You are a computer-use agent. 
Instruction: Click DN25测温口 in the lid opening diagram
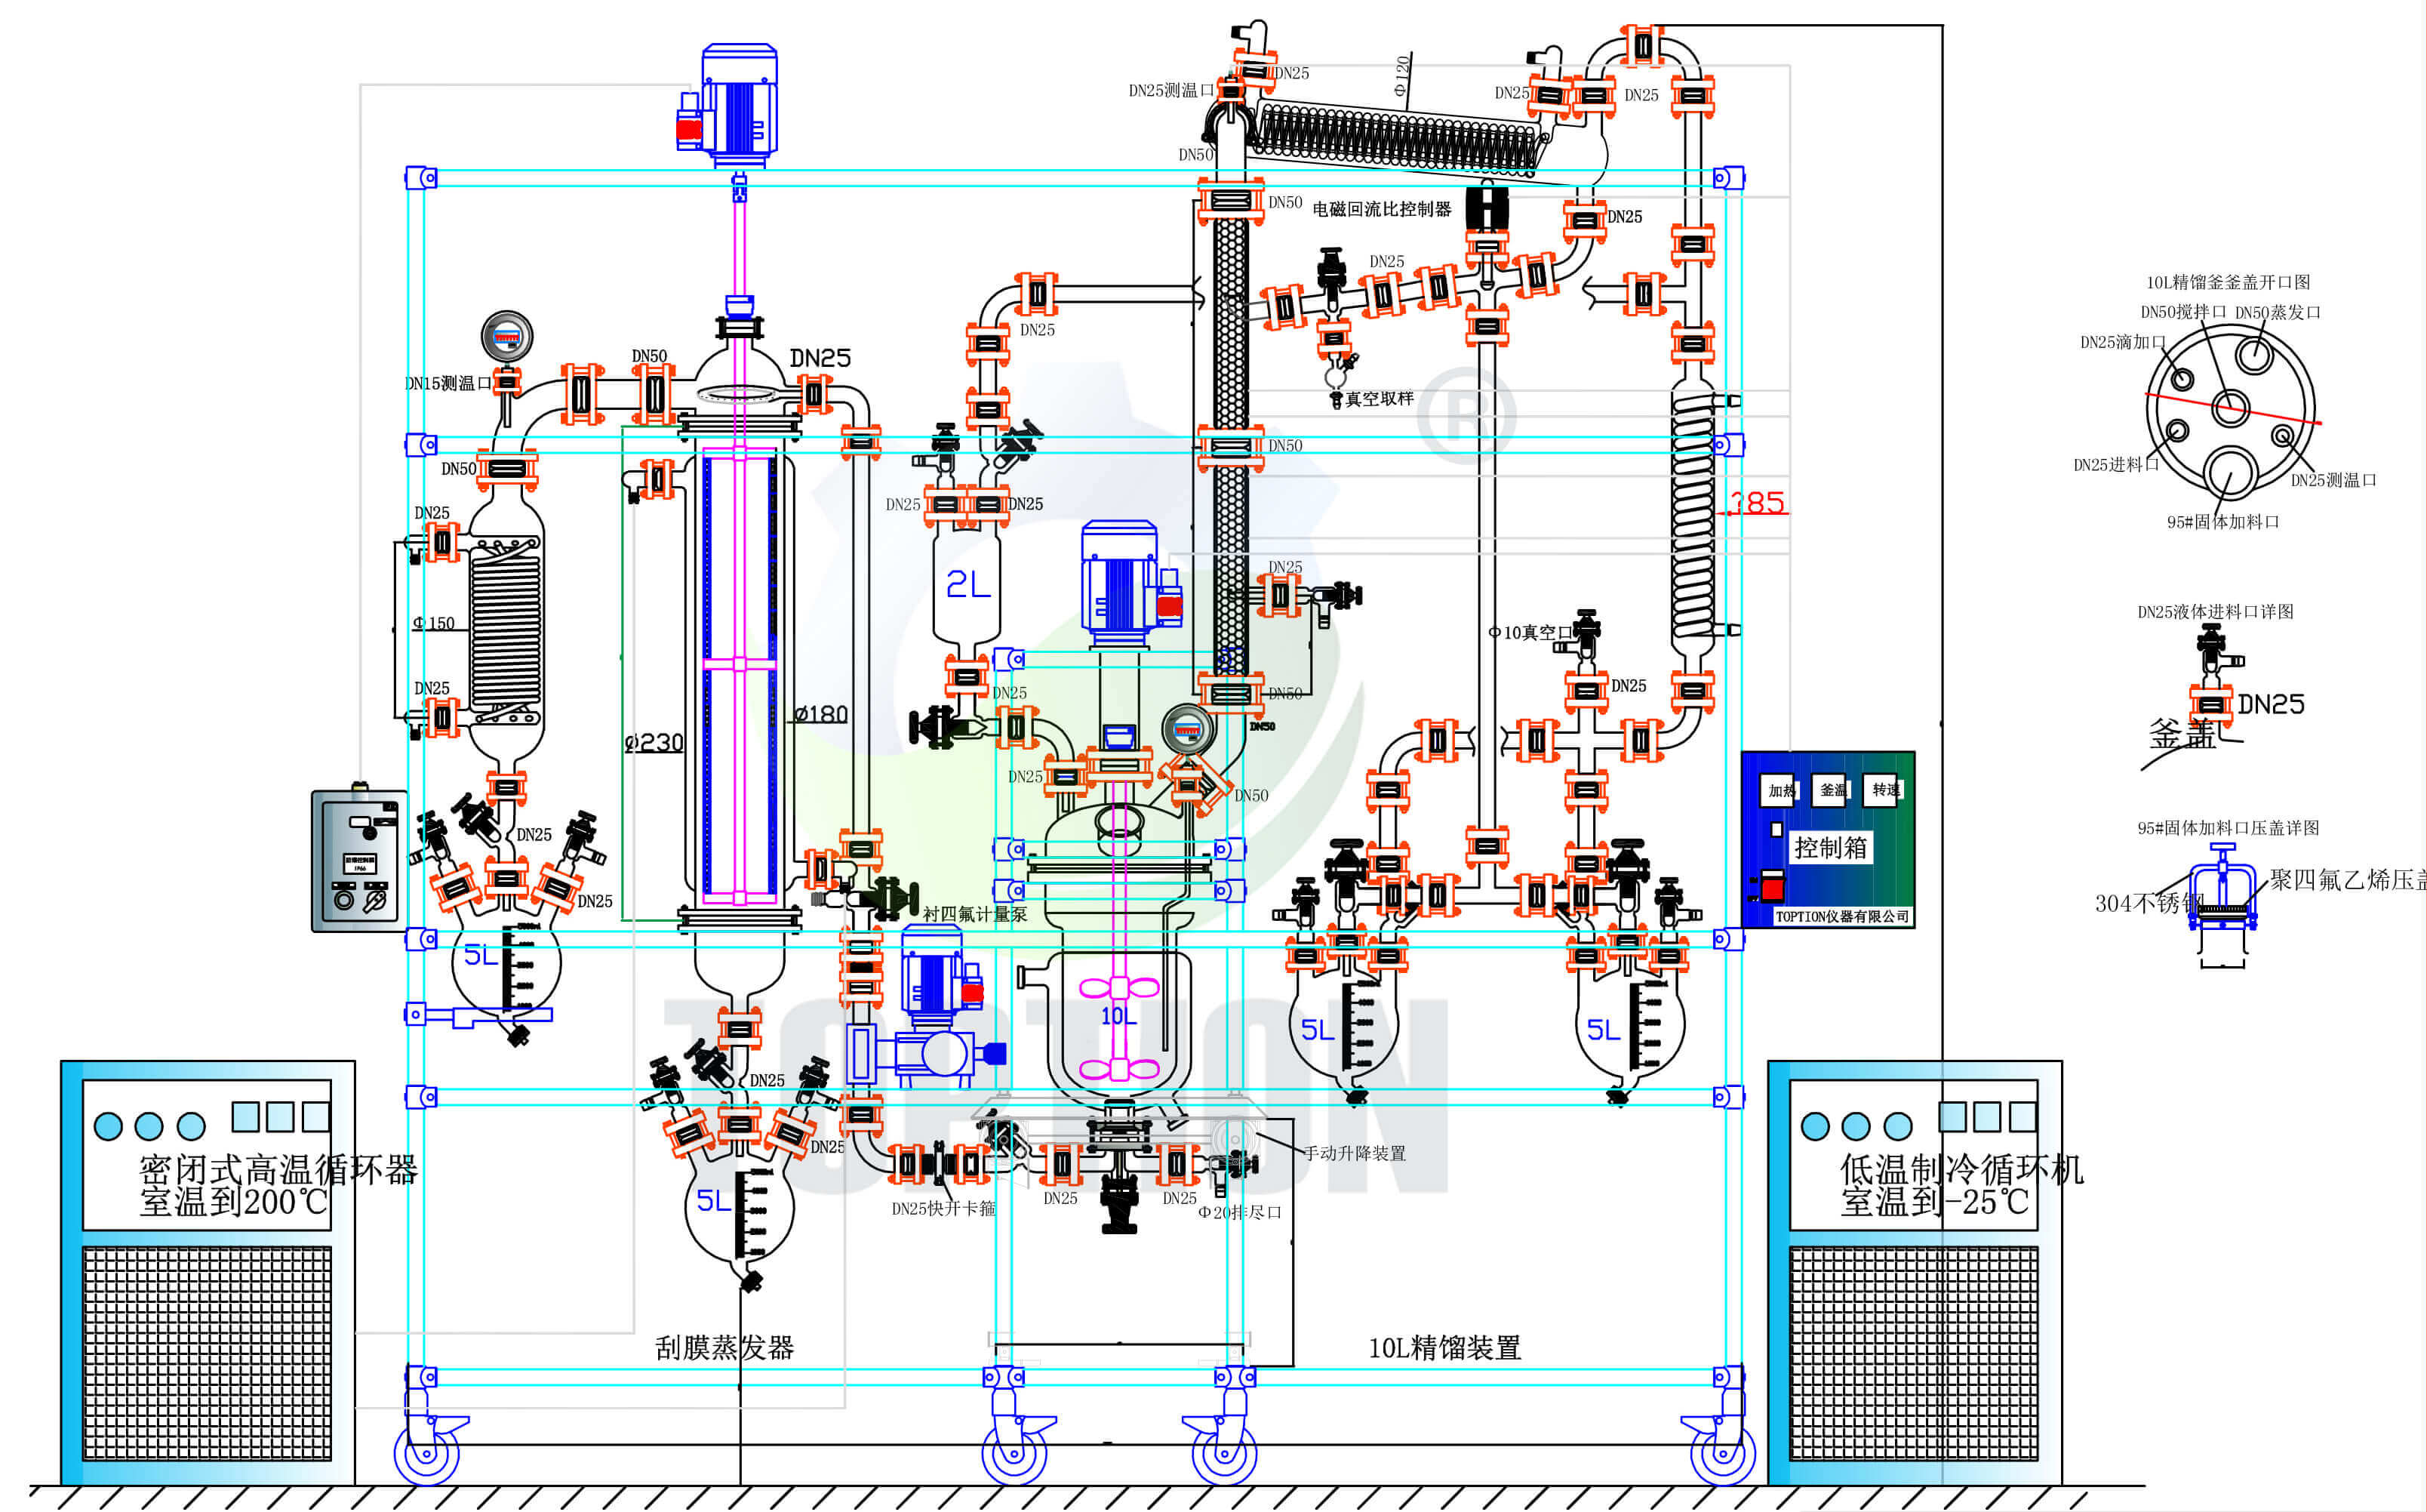click(2333, 480)
